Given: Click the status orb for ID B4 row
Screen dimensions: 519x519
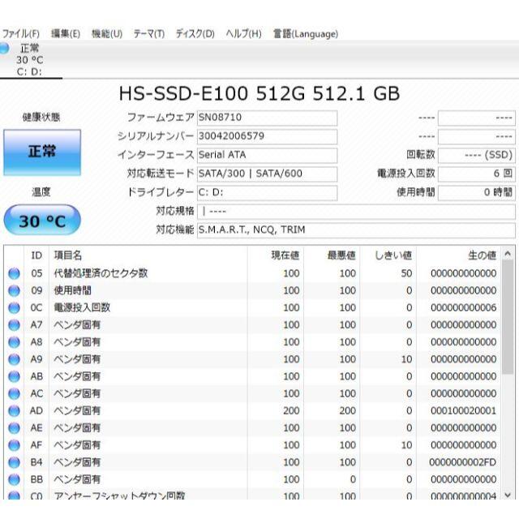Looking at the screenshot, I should (x=14, y=463).
